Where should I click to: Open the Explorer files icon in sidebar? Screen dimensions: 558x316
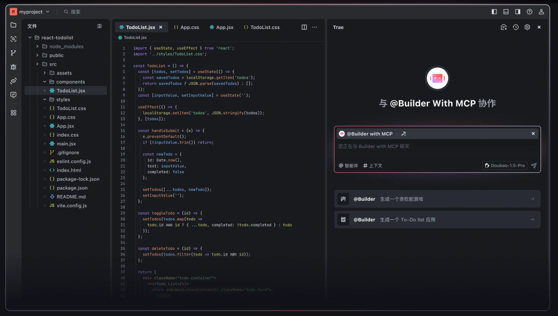(13, 25)
